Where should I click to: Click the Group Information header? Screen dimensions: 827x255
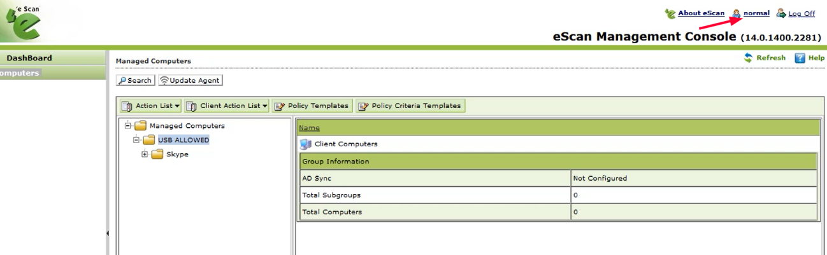557,162
